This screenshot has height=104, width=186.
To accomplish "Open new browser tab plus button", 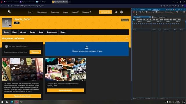I will (x=70, y=2).
